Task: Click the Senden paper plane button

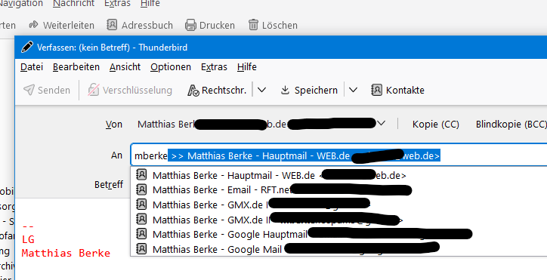Action: (46, 91)
